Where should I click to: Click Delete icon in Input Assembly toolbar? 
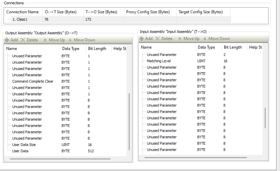tap(158, 39)
